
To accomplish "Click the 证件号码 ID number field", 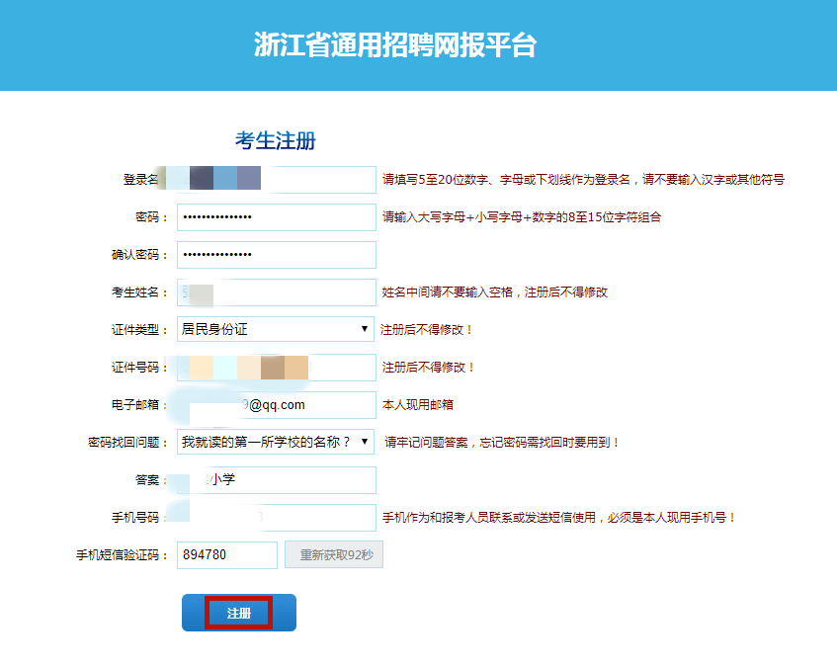I will [x=276, y=368].
